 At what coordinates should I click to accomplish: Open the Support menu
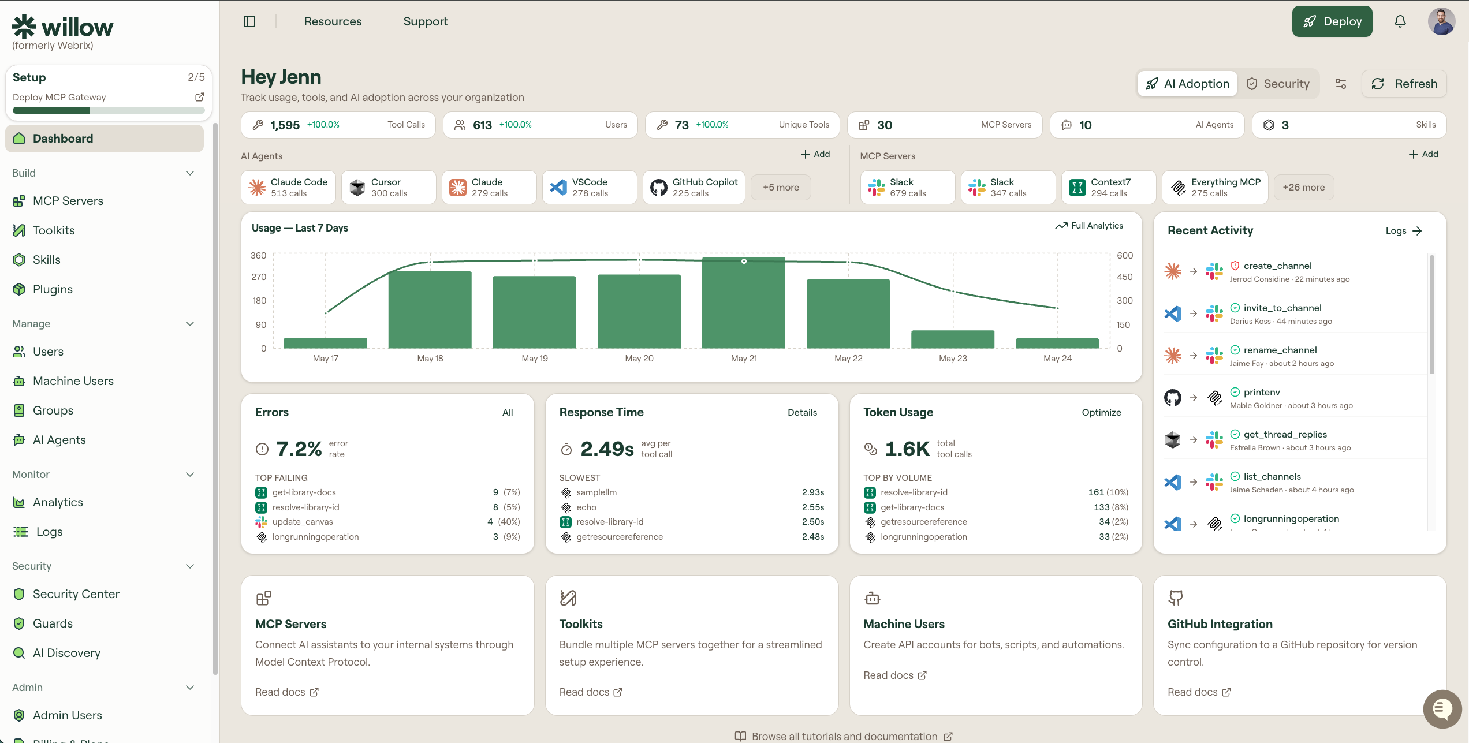(x=425, y=21)
